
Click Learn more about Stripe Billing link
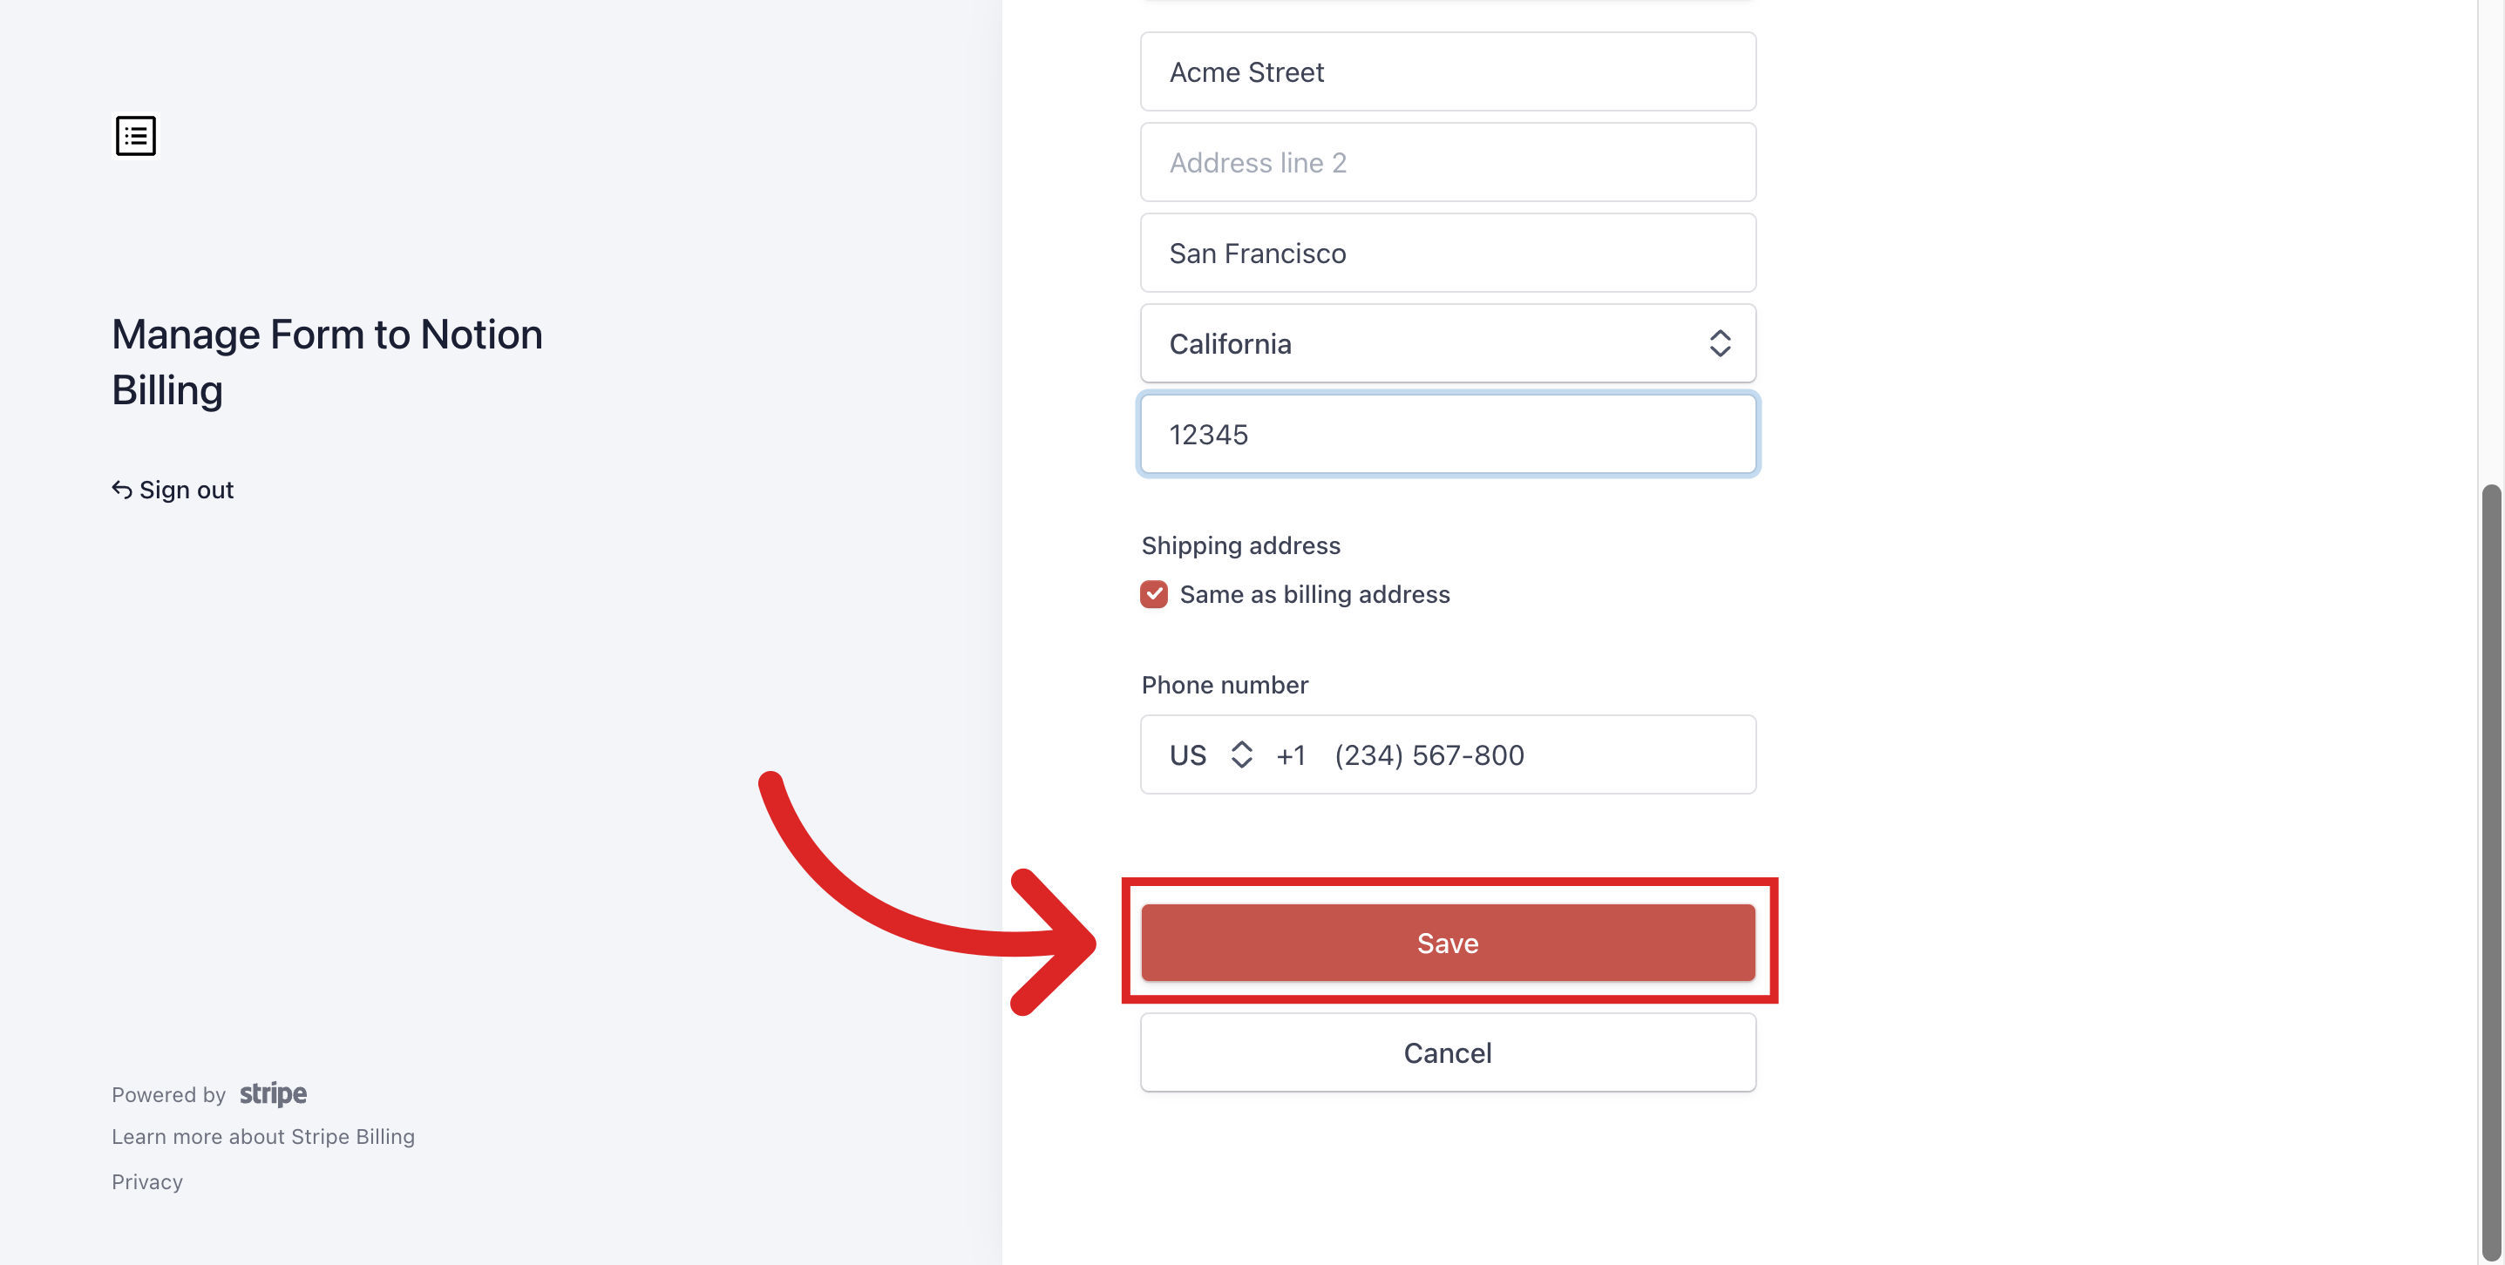pyautogui.click(x=263, y=1134)
